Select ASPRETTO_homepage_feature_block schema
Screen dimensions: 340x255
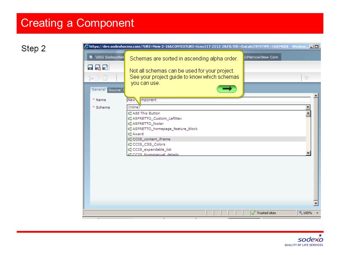(216, 129)
